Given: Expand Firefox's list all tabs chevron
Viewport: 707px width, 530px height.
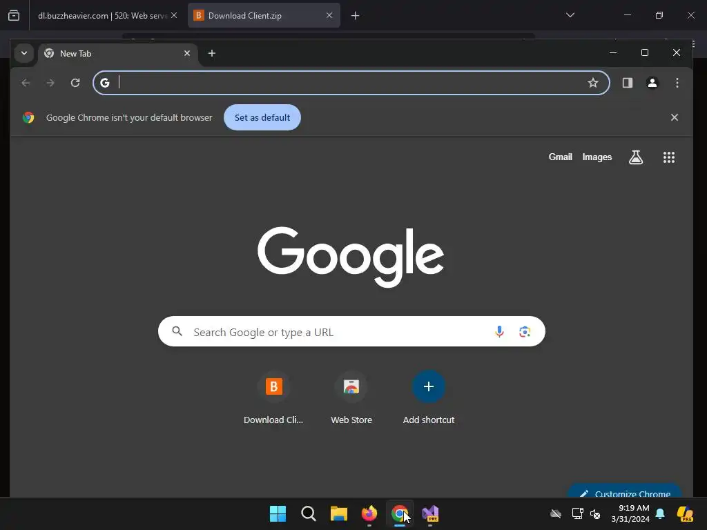Looking at the screenshot, I should click(570, 15).
